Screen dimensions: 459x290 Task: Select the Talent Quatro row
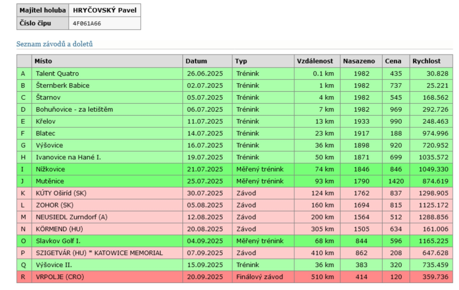(x=57, y=73)
